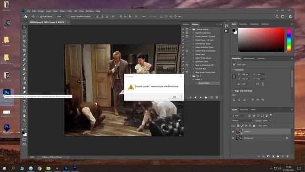Screen dimensions: 305x172
Task: Click Add Layer Style fx icon
Action: (x=264, y=156)
